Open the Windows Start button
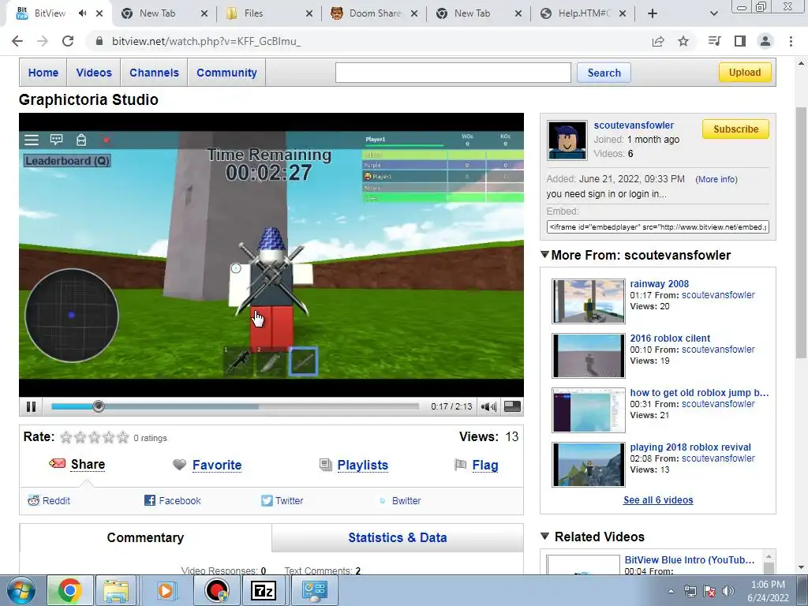 [21, 590]
